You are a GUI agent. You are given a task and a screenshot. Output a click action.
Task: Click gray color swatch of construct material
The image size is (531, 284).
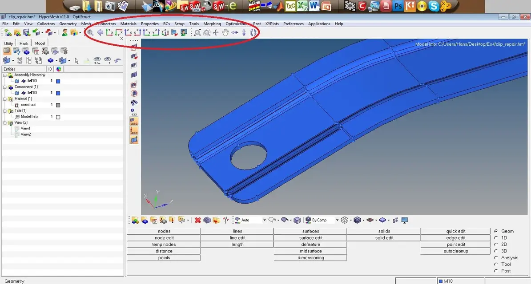58,105
